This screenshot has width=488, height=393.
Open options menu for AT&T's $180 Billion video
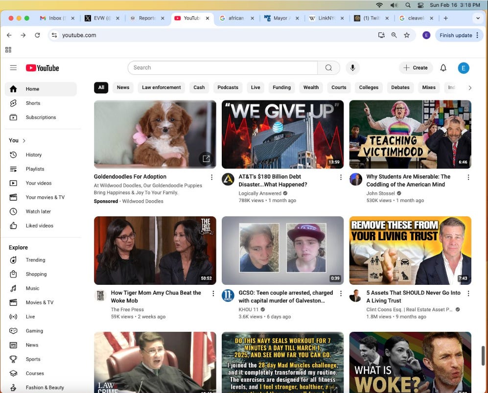[x=341, y=177]
